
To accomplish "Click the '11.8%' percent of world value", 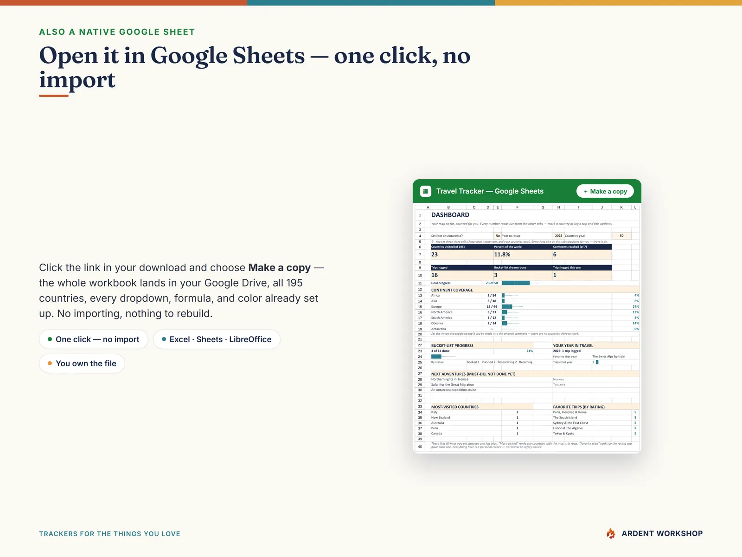I will tap(502, 255).
